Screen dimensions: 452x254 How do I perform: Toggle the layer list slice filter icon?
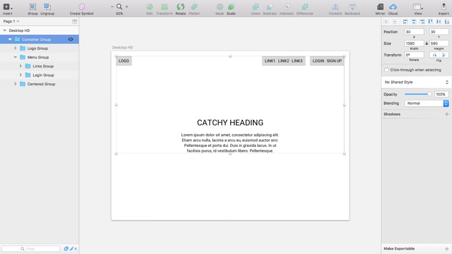(x=72, y=249)
